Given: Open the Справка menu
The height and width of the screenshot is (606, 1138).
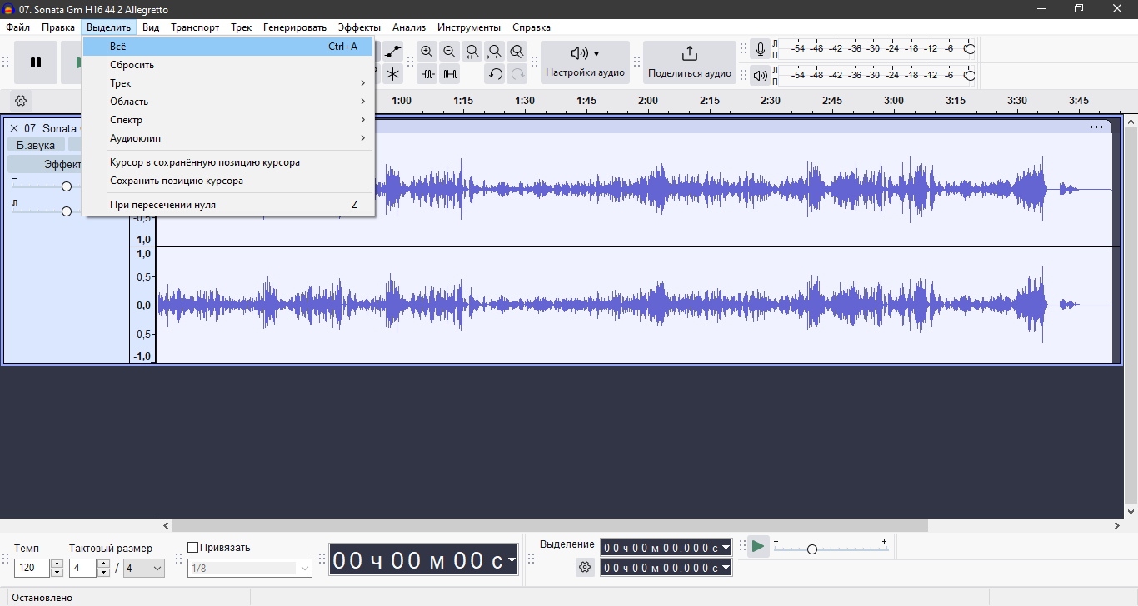Looking at the screenshot, I should 532,27.
